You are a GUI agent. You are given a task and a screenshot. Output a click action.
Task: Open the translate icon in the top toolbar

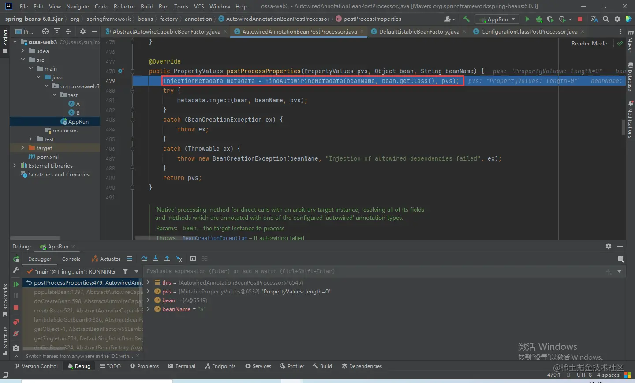click(x=594, y=19)
